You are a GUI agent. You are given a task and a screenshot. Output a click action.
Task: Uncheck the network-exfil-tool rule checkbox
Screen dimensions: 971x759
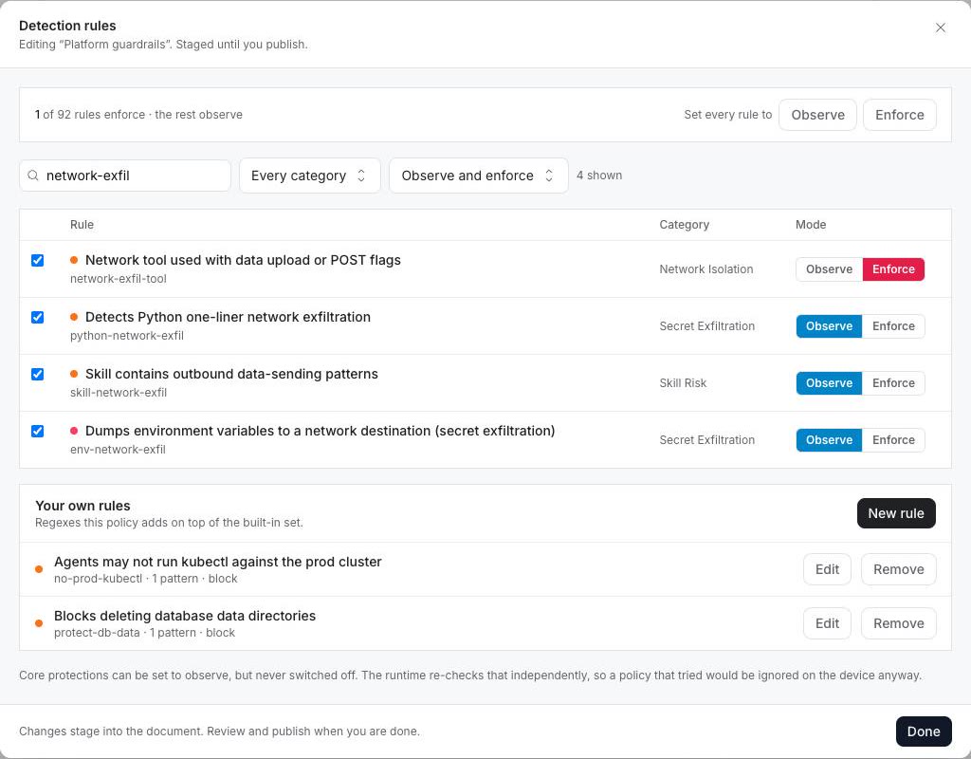click(x=38, y=260)
